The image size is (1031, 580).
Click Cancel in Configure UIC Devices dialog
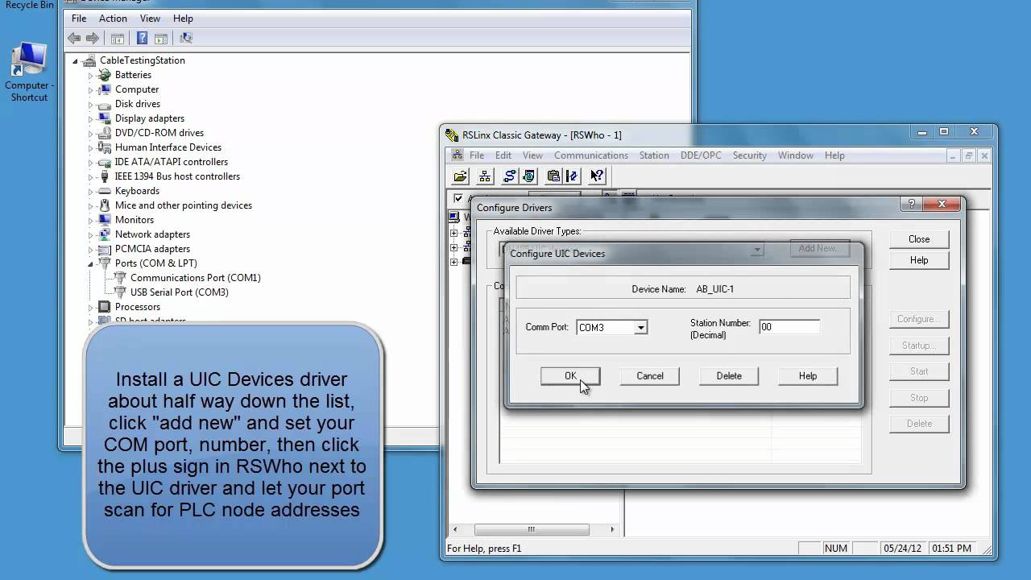[650, 376]
